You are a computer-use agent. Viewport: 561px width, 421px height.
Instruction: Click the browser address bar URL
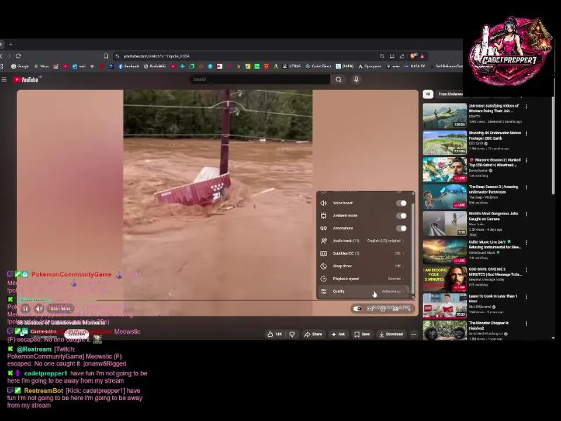pos(157,56)
